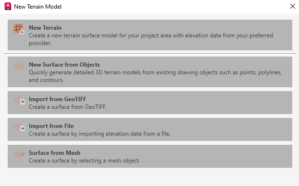Click the AutoCAD app icon in title bar
The width and height of the screenshot is (299, 186).
click(x=8, y=6)
